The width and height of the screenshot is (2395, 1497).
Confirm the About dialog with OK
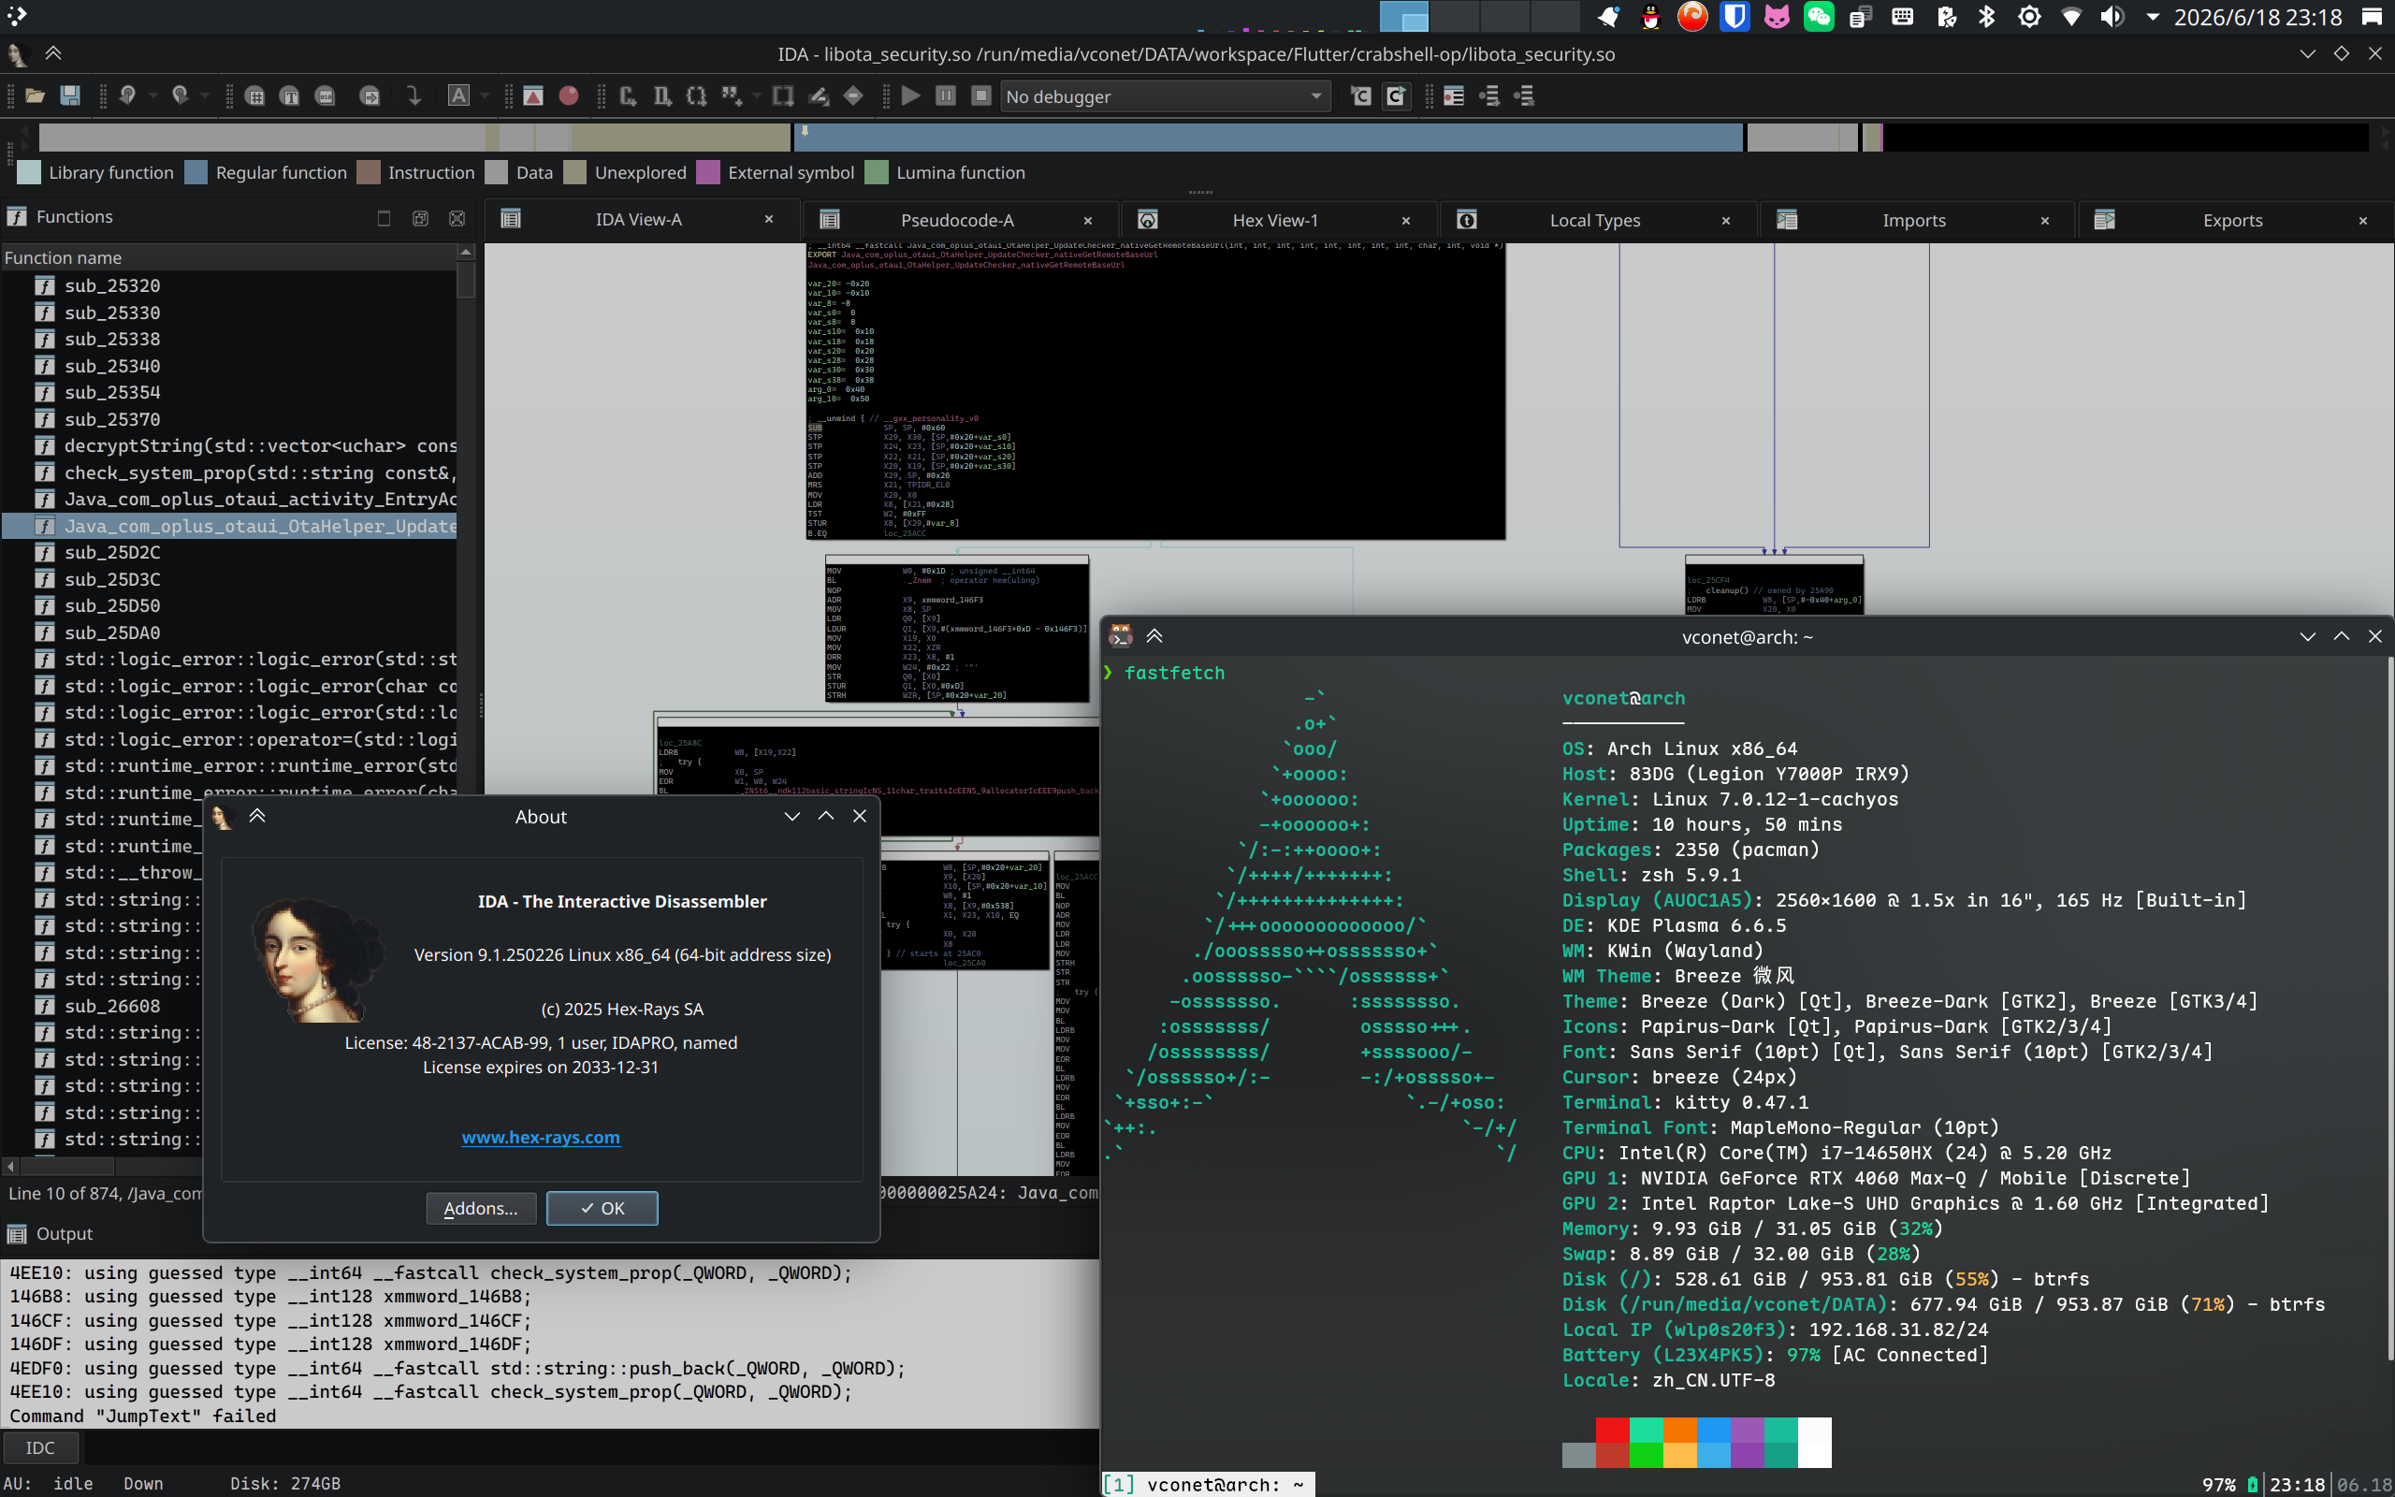602,1208
